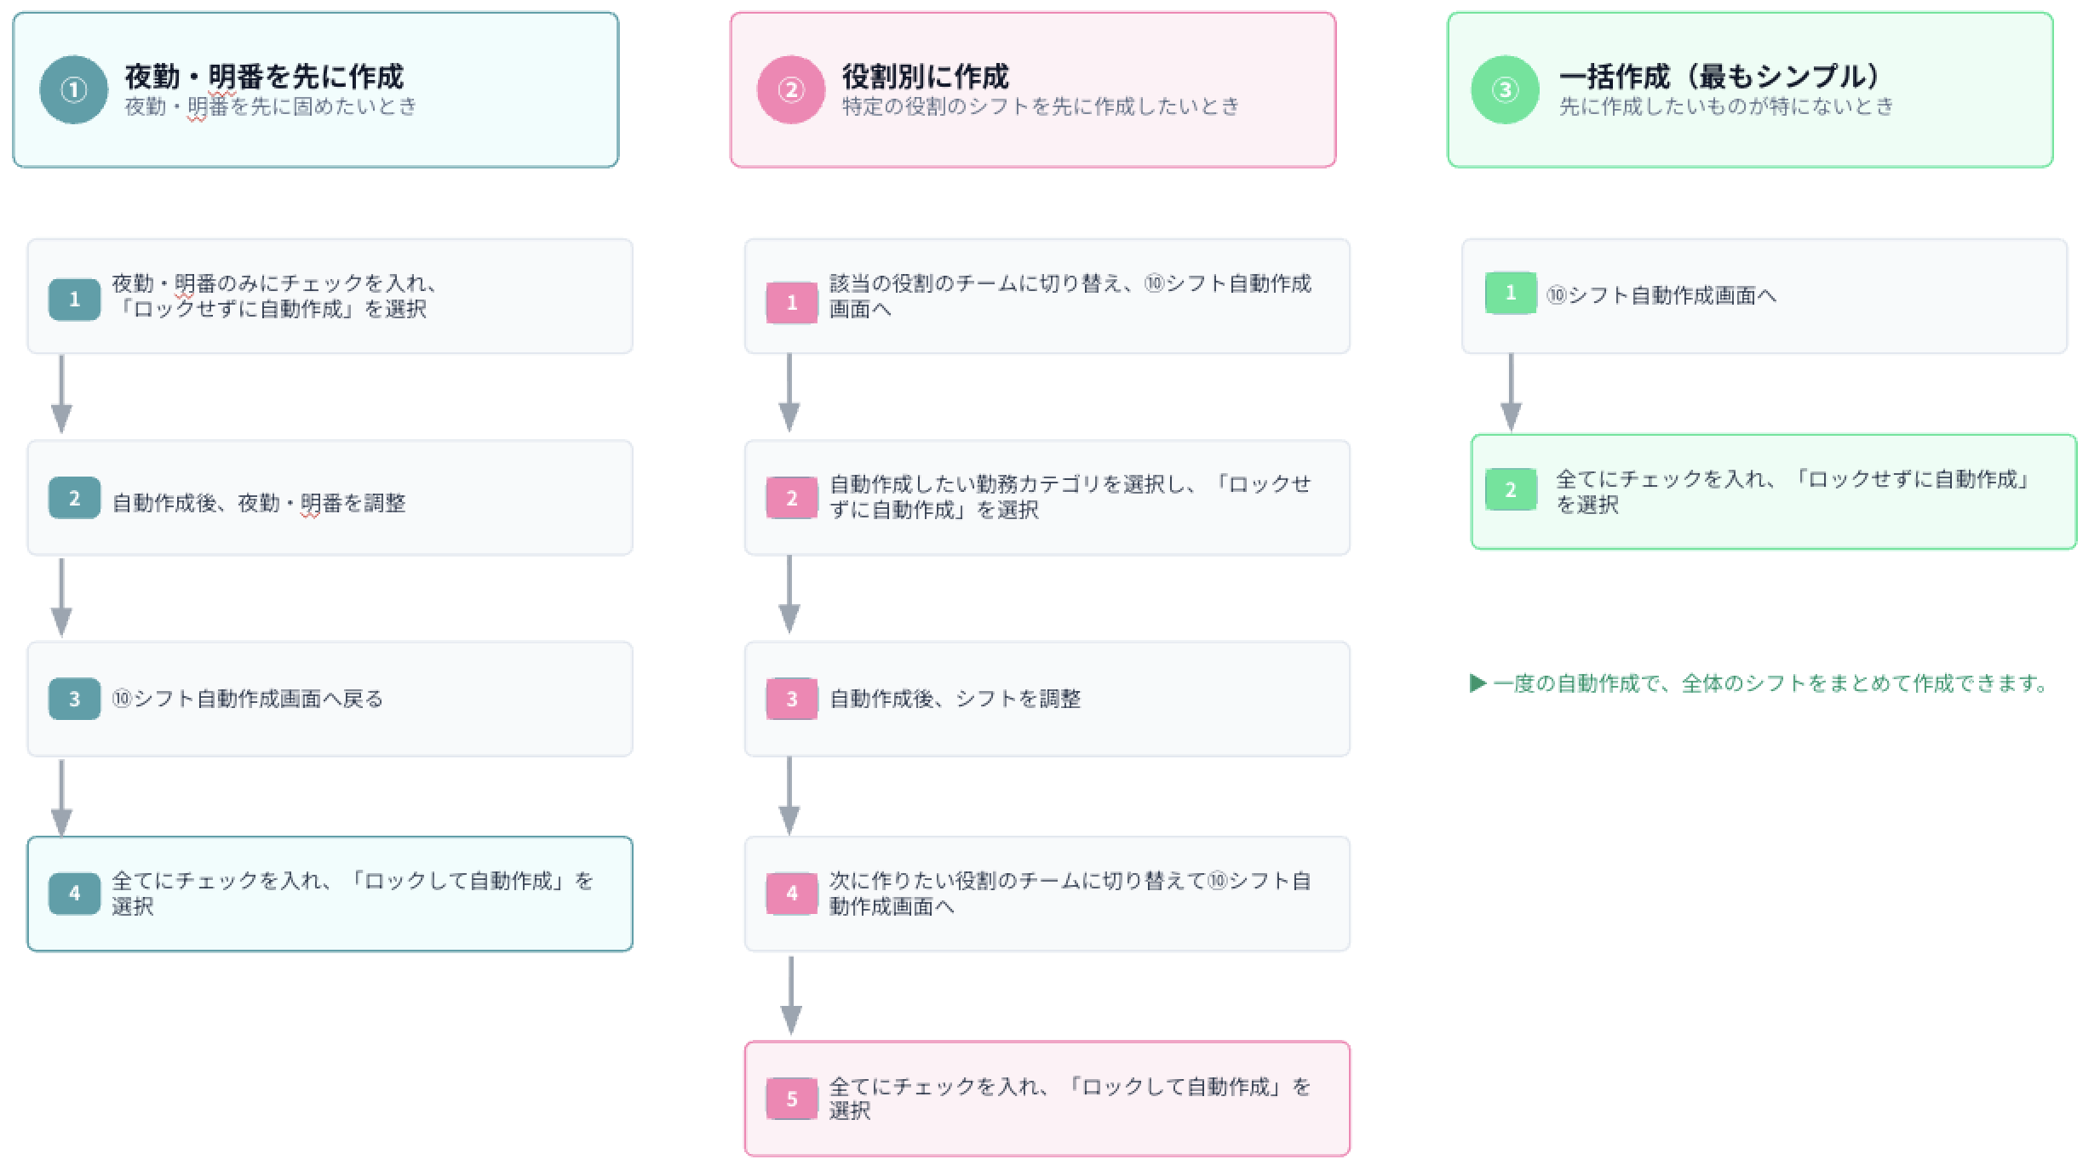
Task: Click the teal circled ① badge
Action: (74, 89)
